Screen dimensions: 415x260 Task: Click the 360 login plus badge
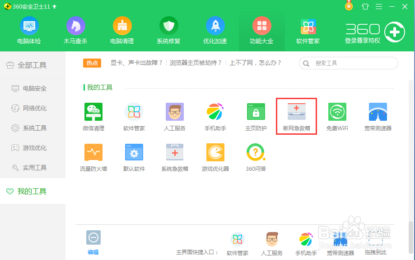[x=395, y=32]
